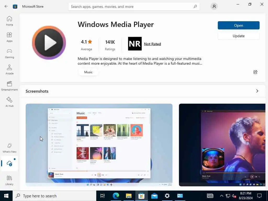Go back using the back arrow
The width and height of the screenshot is (268, 201).
(x=6, y=7)
